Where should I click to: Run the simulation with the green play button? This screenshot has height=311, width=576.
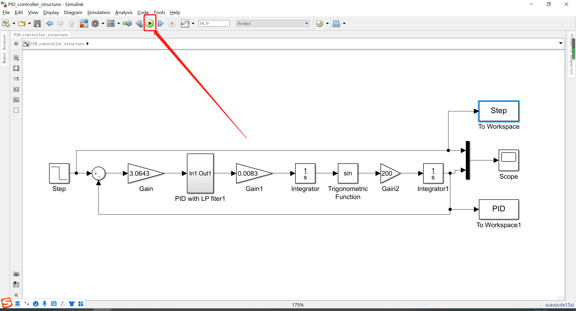pos(150,23)
